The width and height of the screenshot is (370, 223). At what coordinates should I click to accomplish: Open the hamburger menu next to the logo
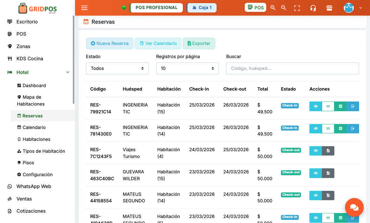coord(84,8)
